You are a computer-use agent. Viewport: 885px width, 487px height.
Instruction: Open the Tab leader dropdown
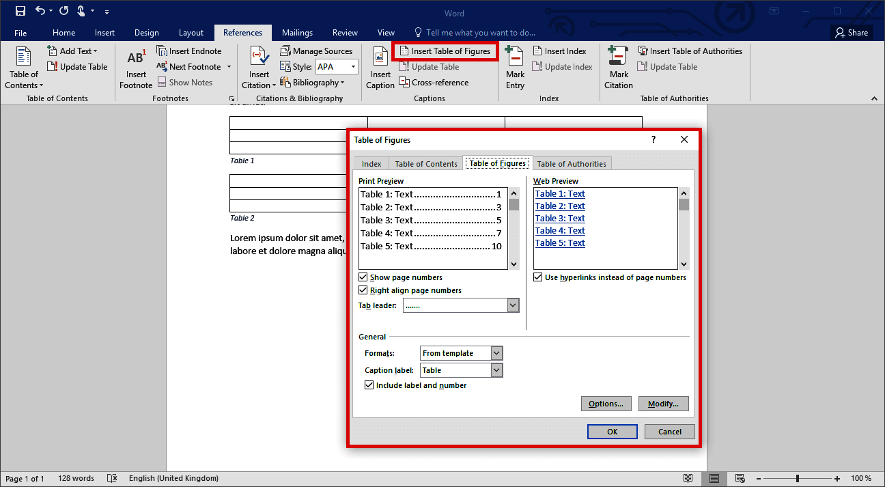pos(513,305)
